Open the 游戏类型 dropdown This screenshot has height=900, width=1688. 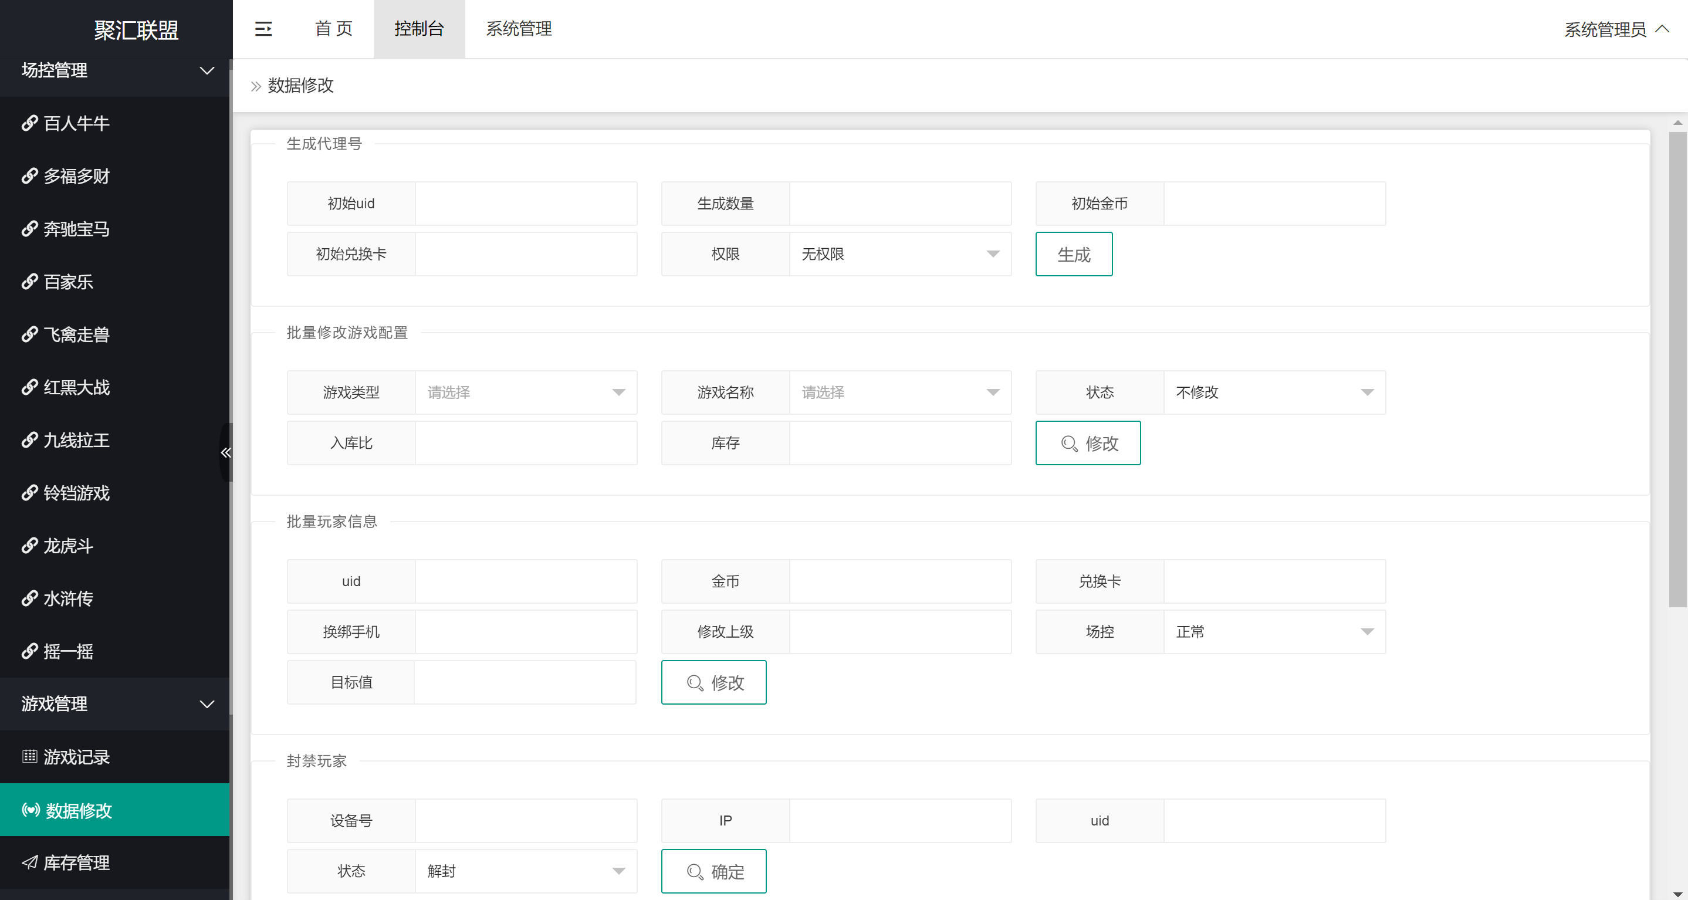(x=526, y=393)
